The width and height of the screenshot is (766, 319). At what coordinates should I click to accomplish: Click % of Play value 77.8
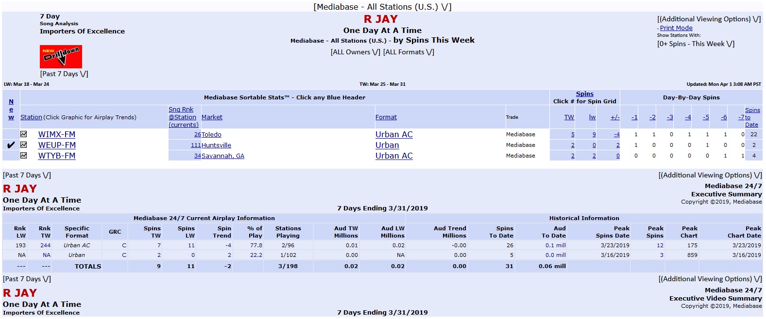256,245
